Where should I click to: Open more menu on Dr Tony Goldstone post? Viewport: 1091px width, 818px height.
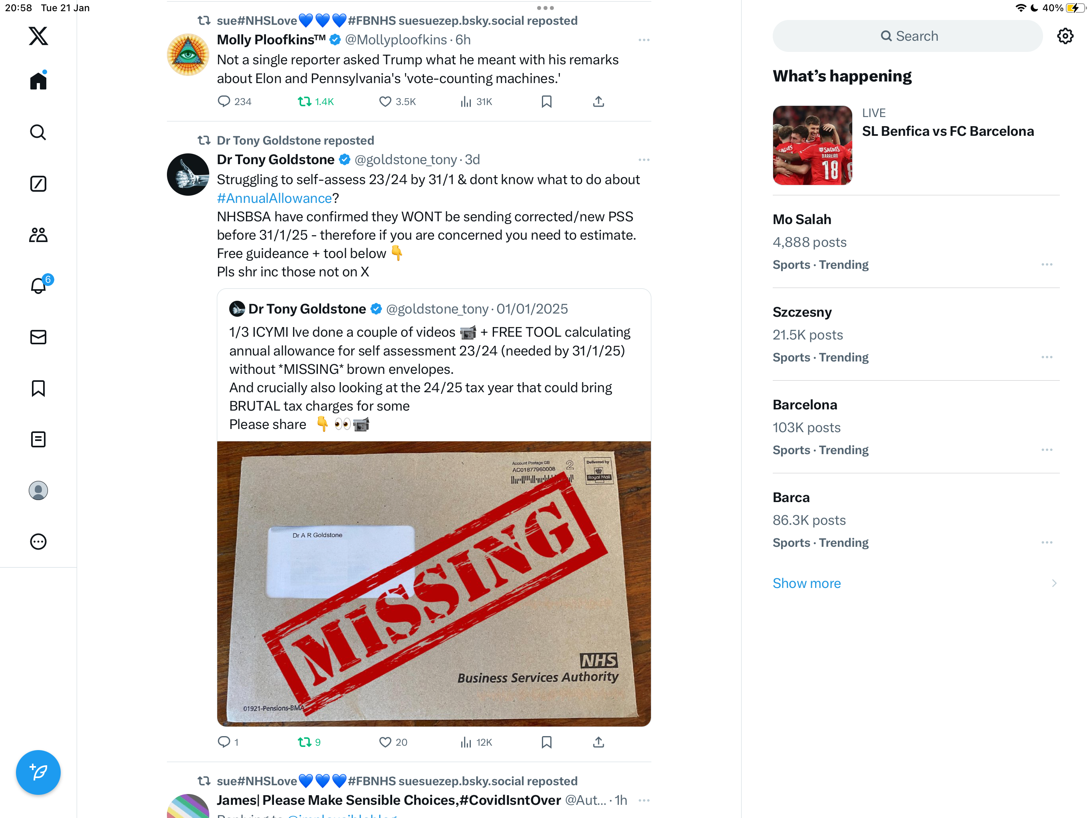click(x=644, y=160)
